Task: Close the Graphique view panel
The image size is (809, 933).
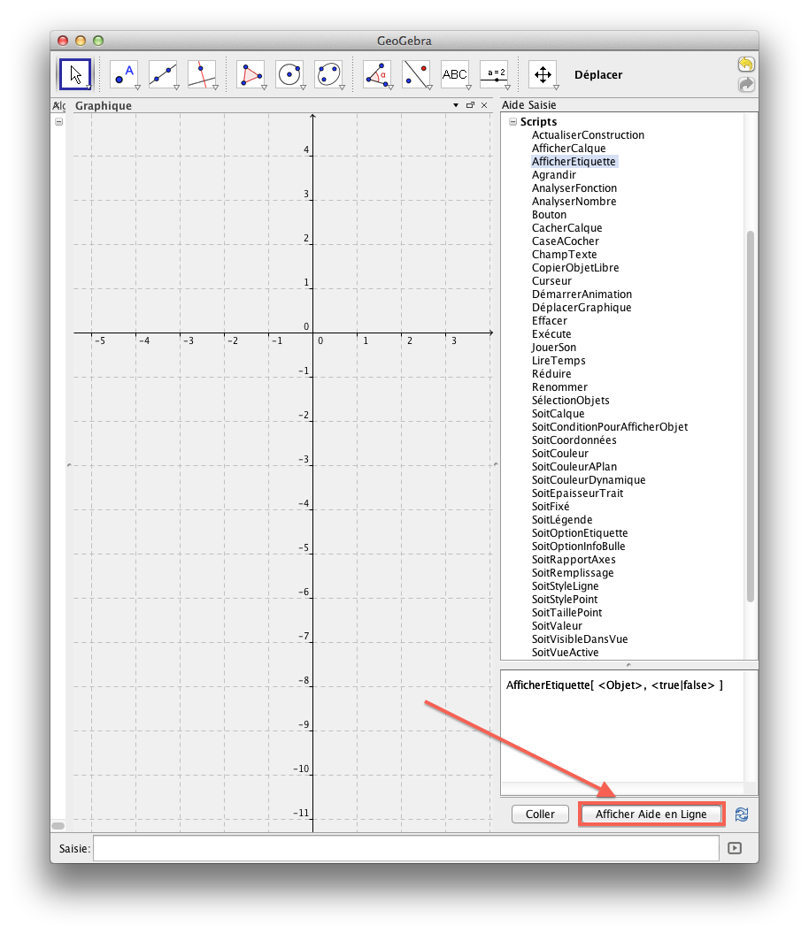Action: point(484,105)
